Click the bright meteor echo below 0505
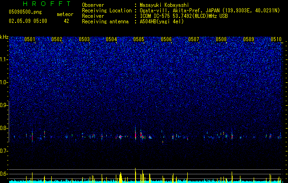 [136, 134]
